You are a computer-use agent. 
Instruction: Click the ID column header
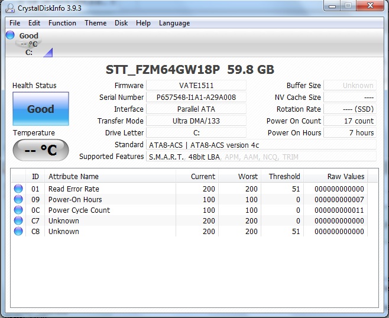coord(35,176)
